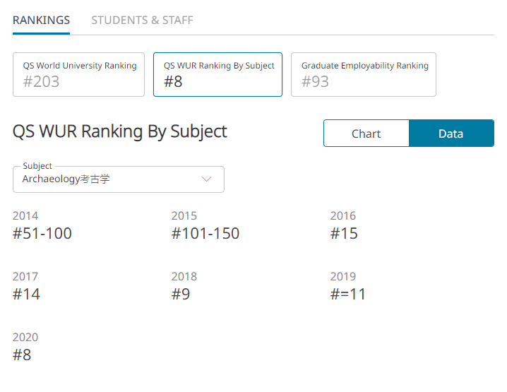Click the 2015 rank value #101-150
The image size is (507, 392).
(205, 233)
